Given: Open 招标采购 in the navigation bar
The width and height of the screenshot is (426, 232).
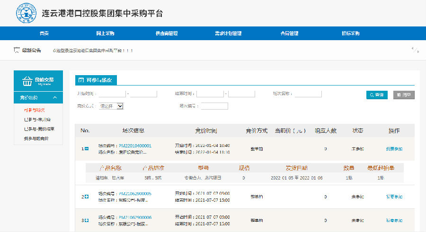Looking at the screenshot, I should (x=350, y=34).
